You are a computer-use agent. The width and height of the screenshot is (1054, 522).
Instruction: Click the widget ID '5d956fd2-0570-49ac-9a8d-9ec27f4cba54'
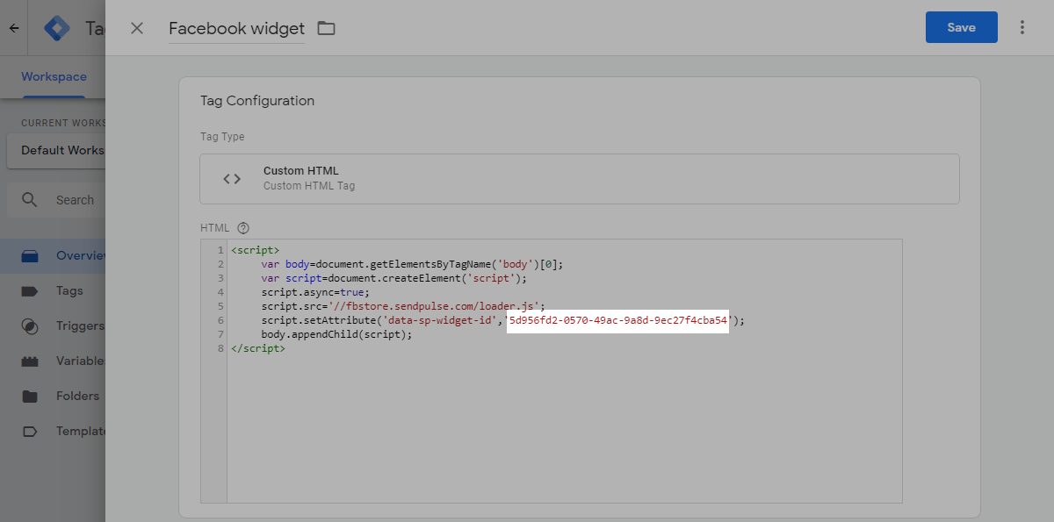click(618, 320)
